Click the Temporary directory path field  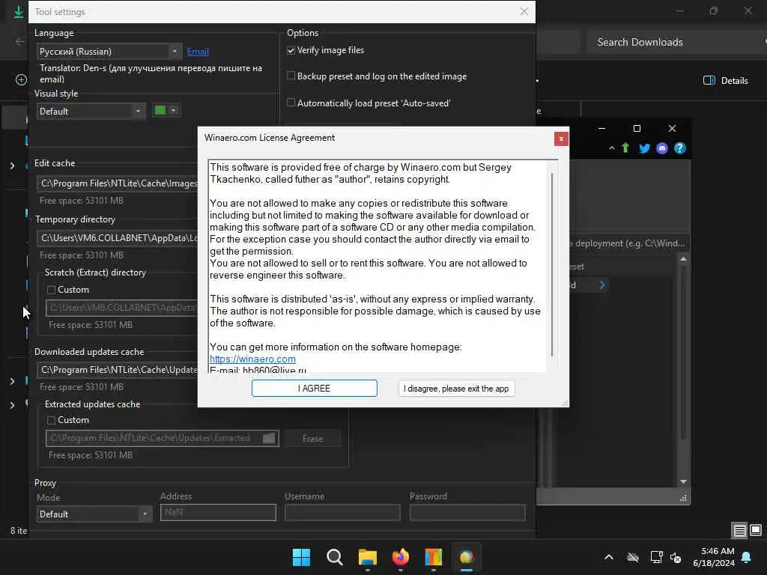click(118, 238)
